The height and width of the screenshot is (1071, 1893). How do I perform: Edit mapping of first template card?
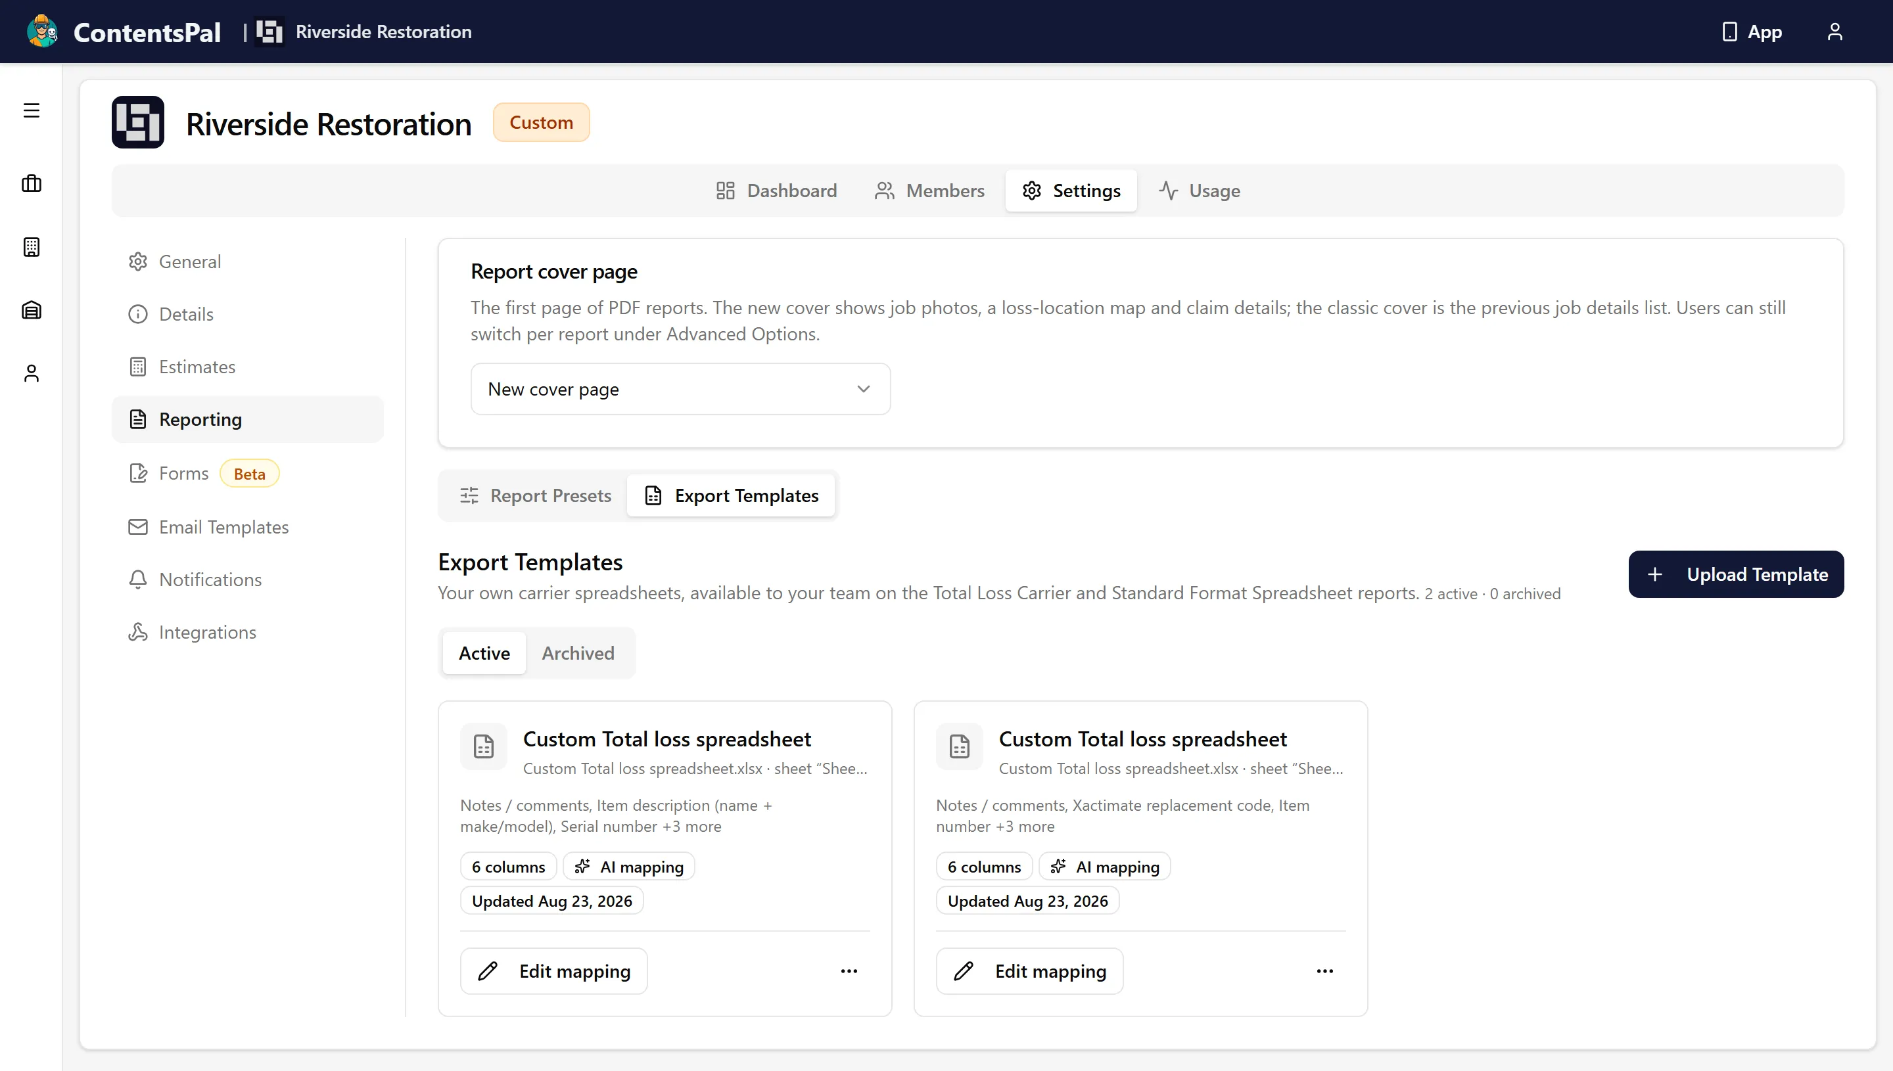pos(554,971)
